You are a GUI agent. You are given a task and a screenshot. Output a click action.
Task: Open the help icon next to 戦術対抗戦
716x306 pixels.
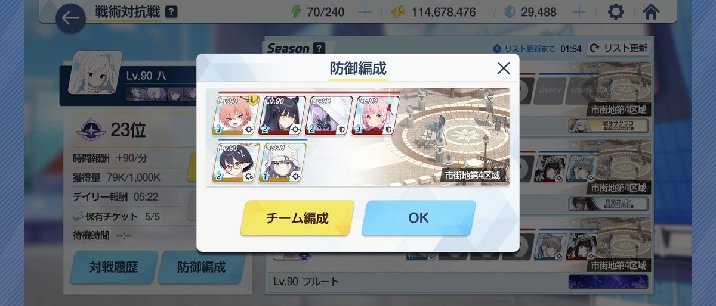[x=171, y=12]
